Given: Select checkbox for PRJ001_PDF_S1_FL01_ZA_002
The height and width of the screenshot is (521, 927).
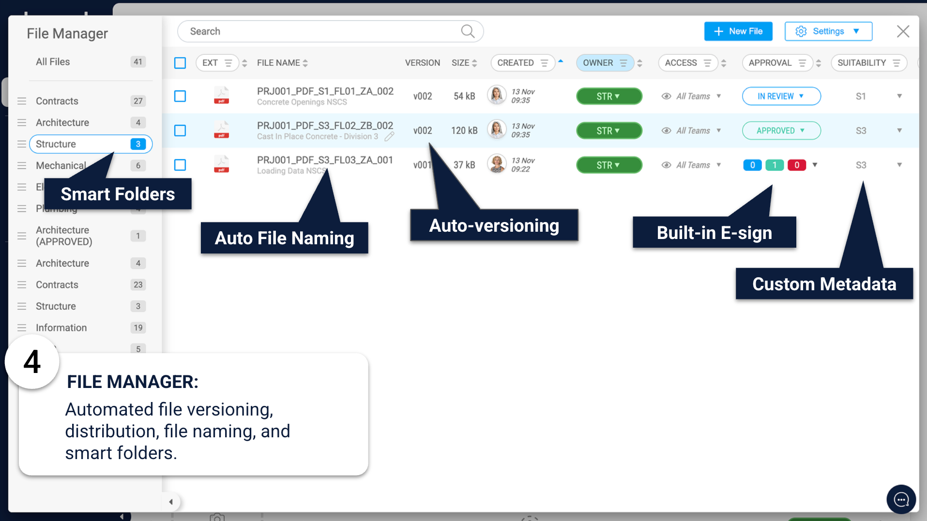Looking at the screenshot, I should click(x=180, y=96).
